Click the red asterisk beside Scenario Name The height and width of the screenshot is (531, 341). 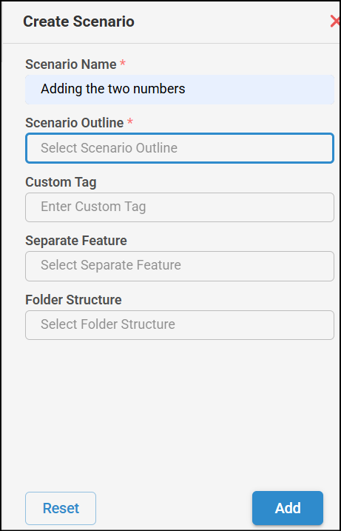pyautogui.click(x=123, y=63)
